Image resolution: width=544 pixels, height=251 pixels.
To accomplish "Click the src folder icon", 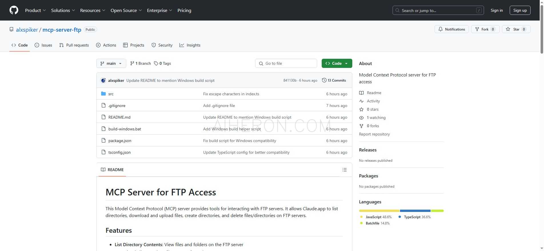I will (103, 94).
